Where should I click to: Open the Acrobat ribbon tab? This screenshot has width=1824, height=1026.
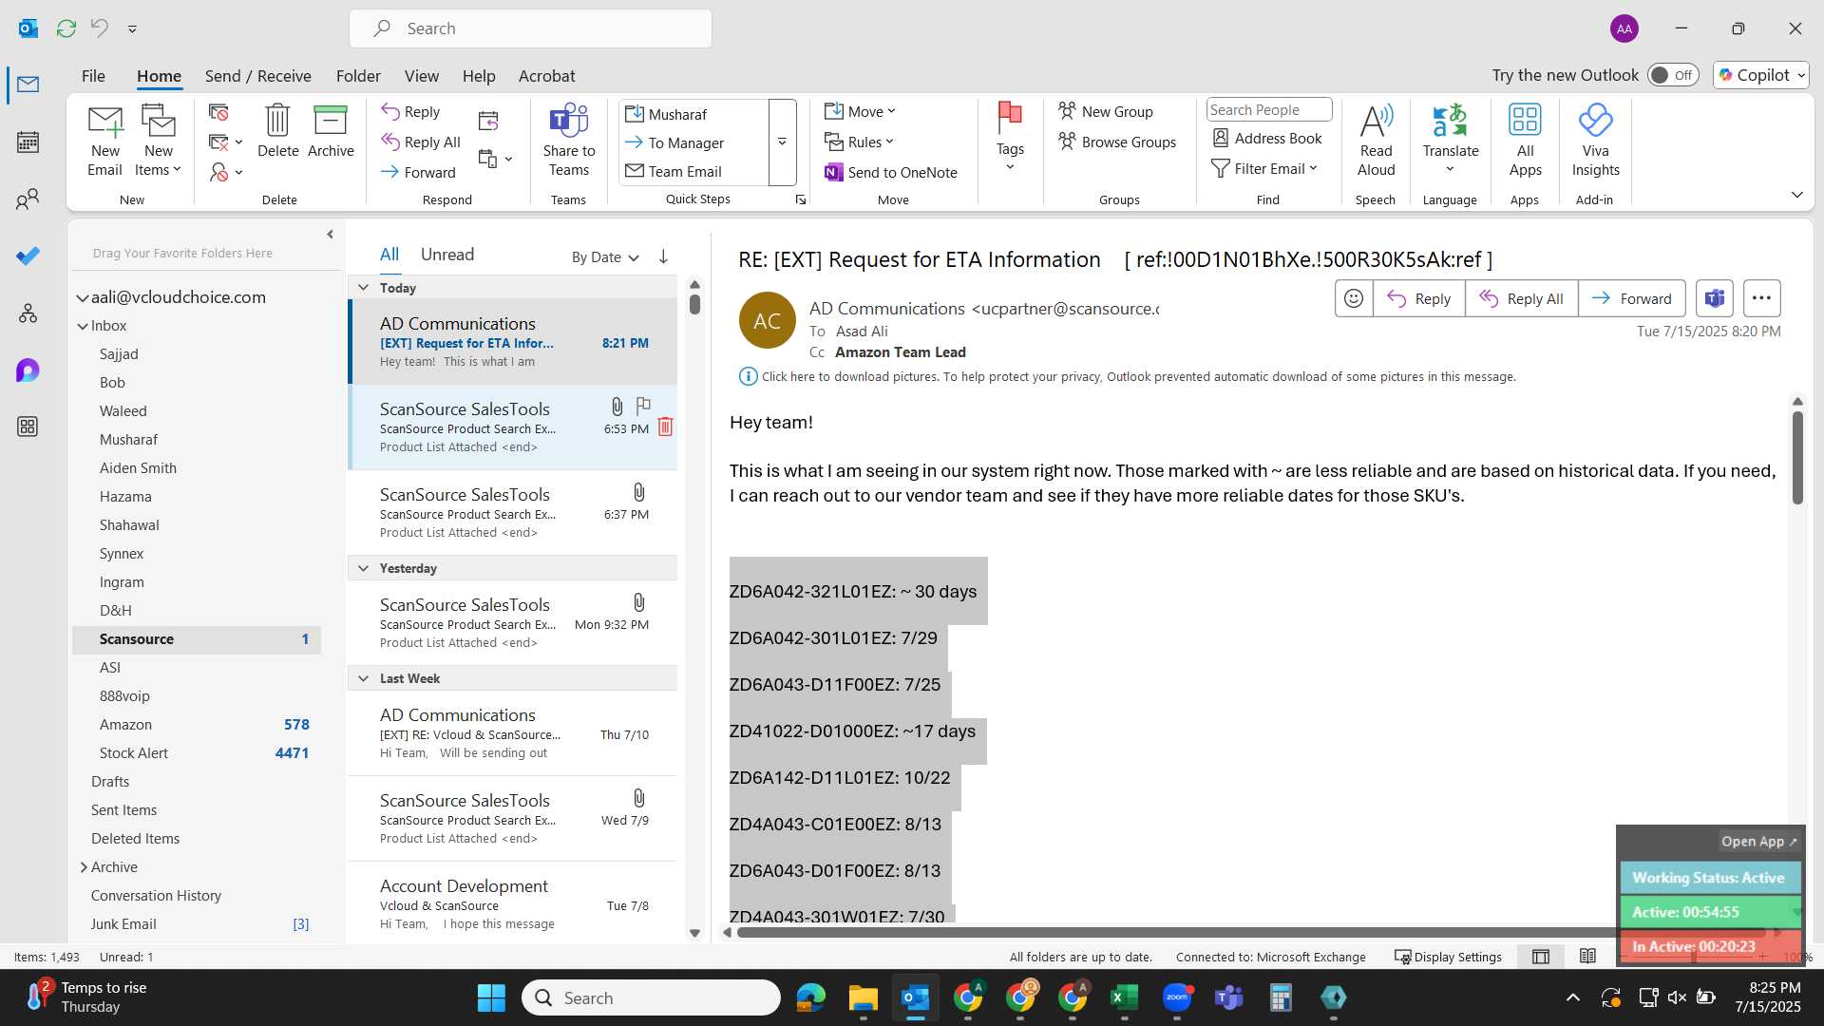[546, 76]
